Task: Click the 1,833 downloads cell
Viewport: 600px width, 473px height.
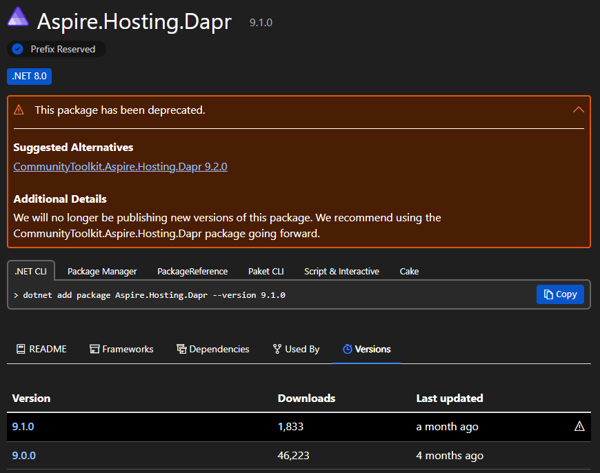Action: pos(290,427)
